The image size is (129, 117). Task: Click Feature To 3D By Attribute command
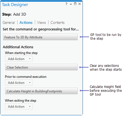tap(40, 37)
